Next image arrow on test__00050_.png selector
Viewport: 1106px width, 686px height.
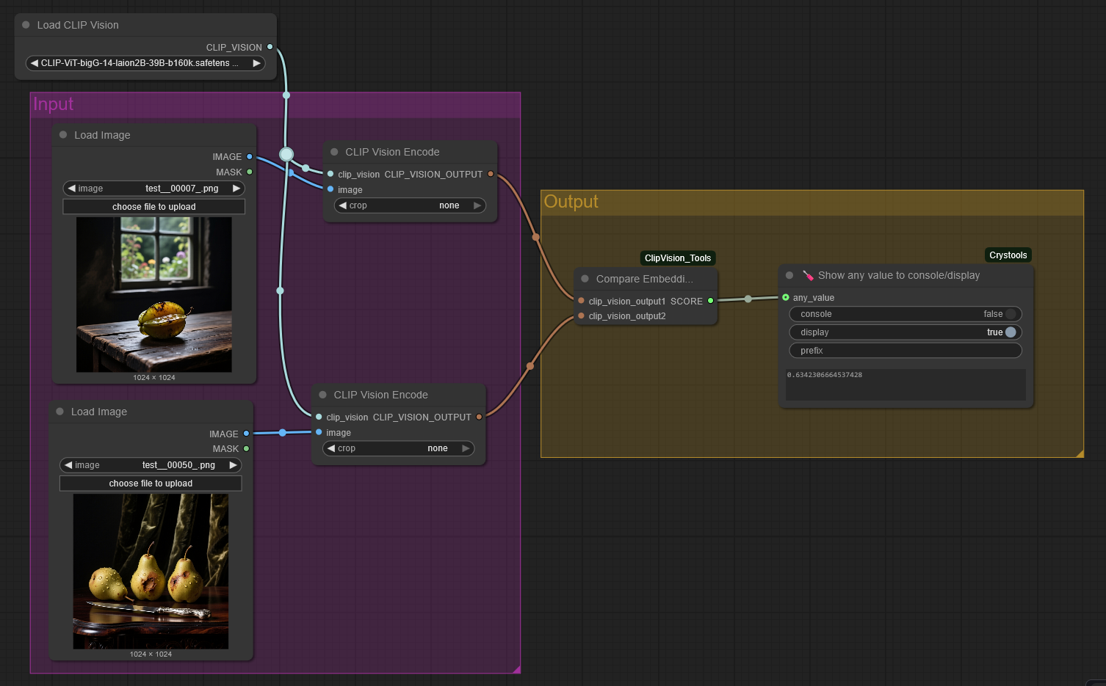point(233,465)
